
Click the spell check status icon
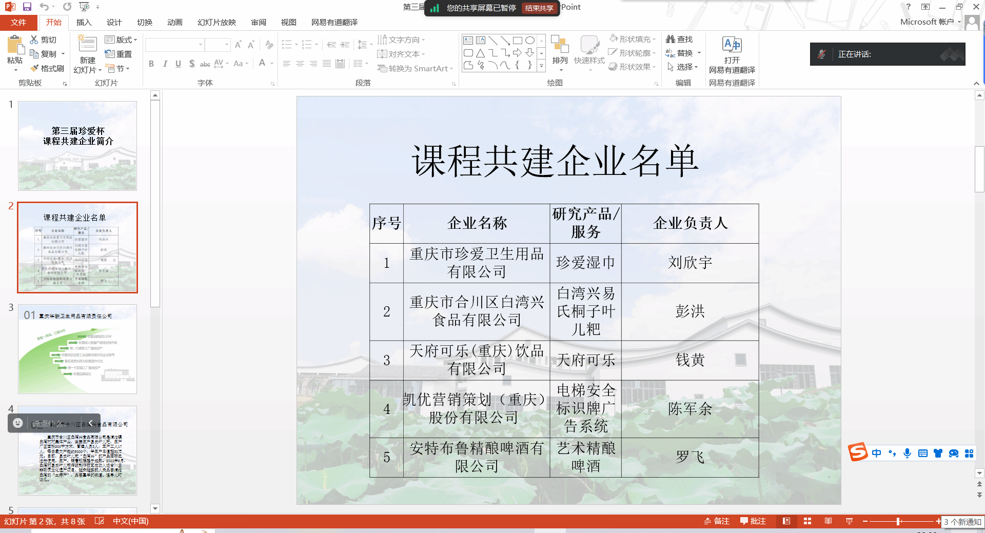click(x=100, y=521)
